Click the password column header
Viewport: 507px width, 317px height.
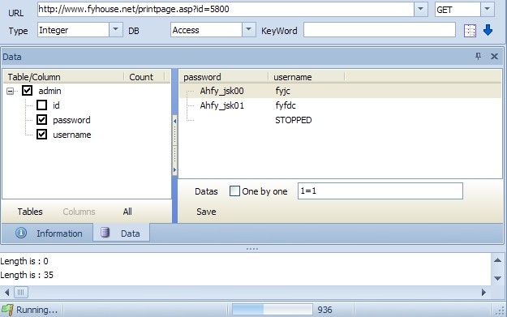pos(224,77)
